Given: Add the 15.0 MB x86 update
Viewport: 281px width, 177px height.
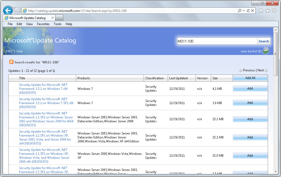Looking at the screenshot, I should [250, 156].
